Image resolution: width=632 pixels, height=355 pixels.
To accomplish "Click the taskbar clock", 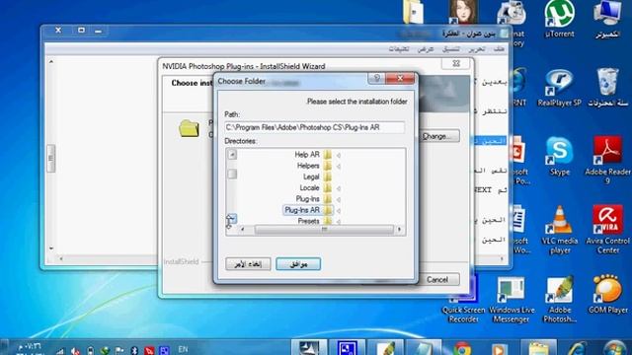I will pos(30,348).
